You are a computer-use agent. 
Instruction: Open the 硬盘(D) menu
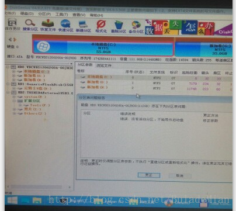click(x=27, y=13)
